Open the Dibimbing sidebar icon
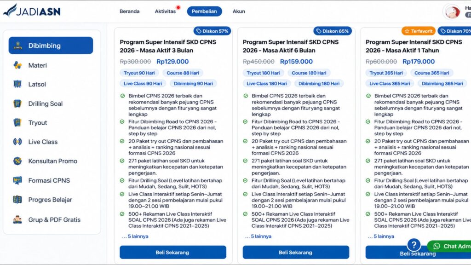The image size is (471, 265). click(x=18, y=46)
